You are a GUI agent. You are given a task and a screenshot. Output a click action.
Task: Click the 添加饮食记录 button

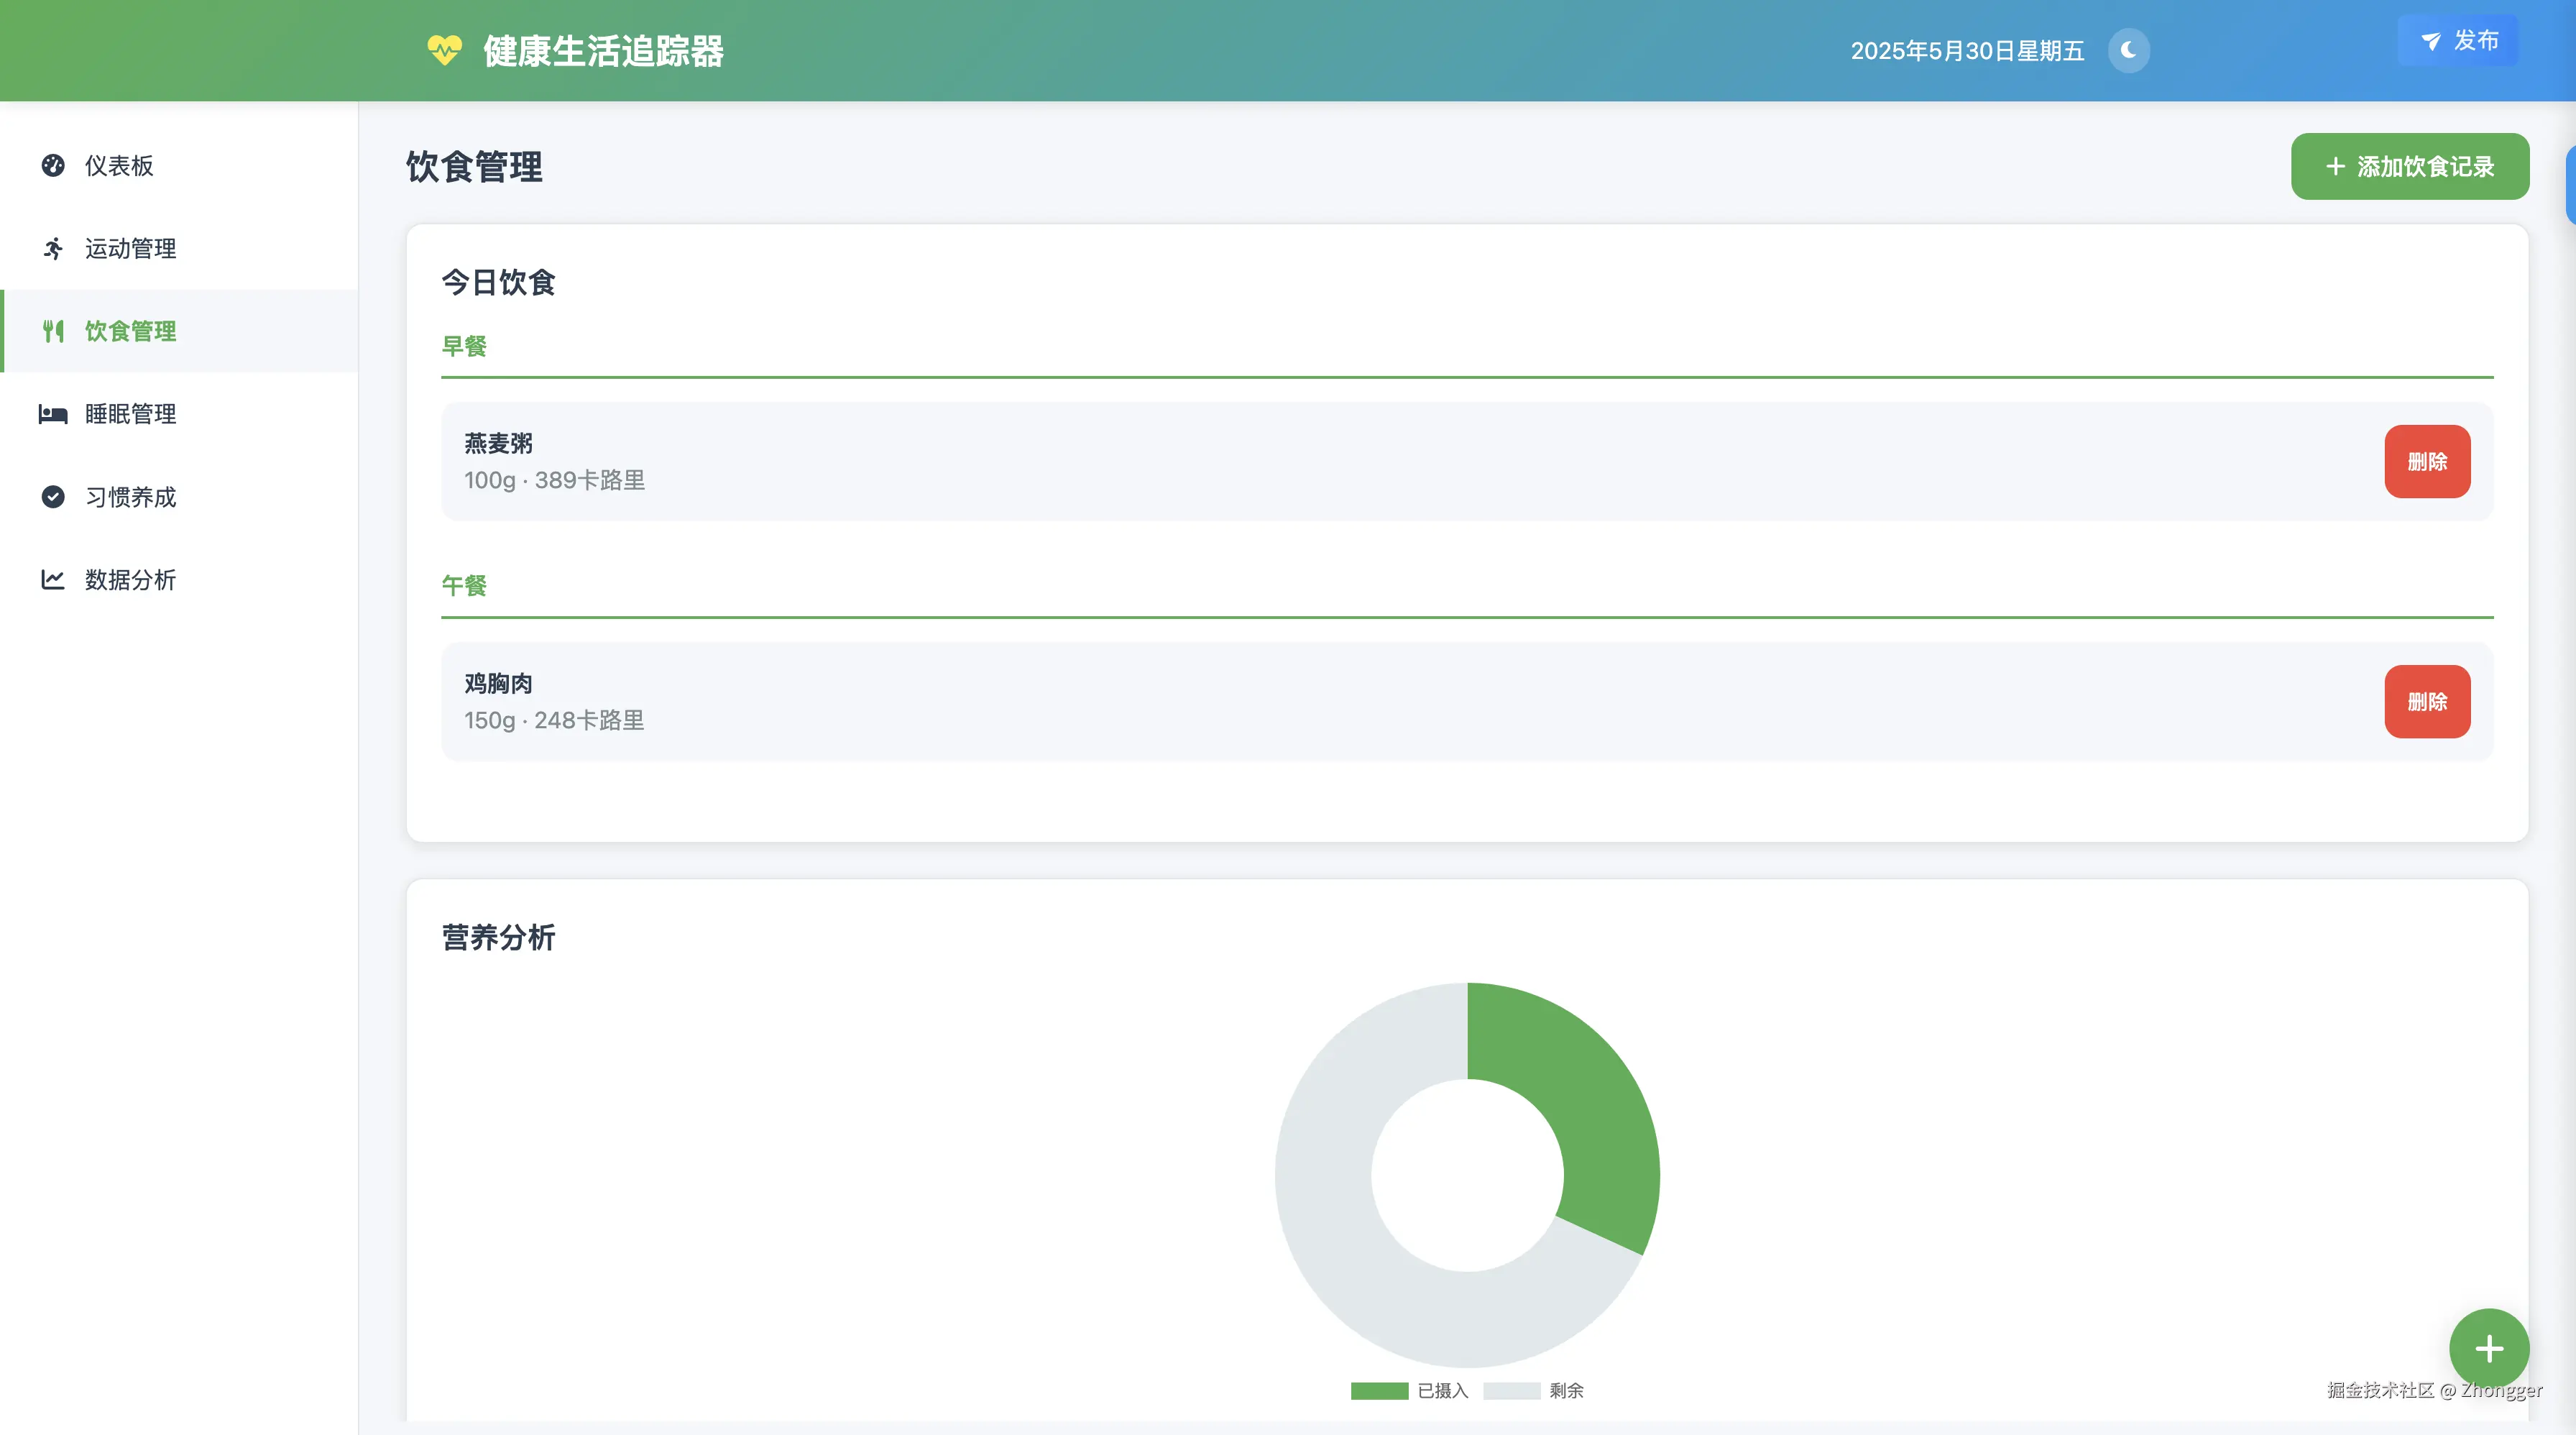2409,166
